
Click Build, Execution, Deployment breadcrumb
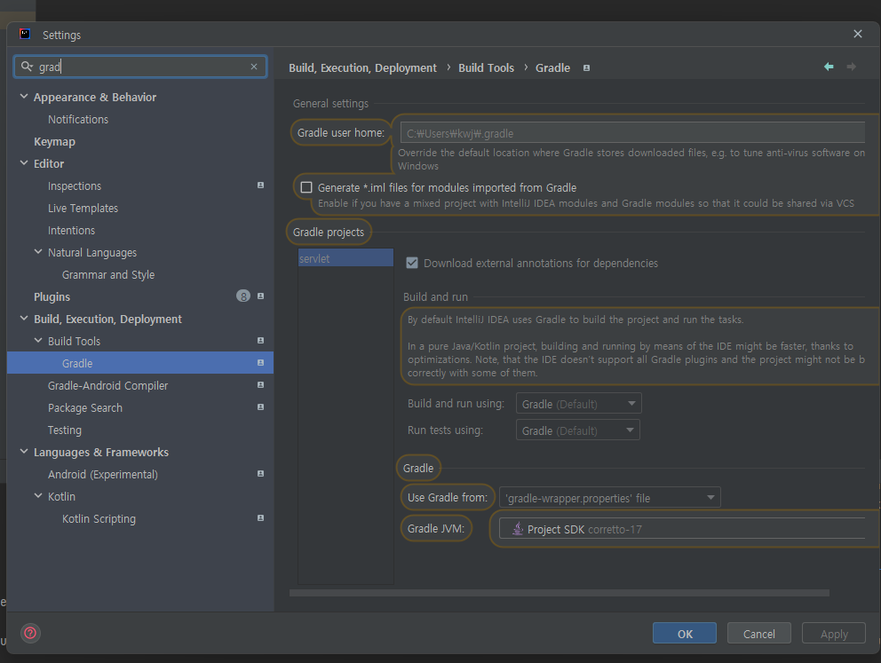click(x=362, y=68)
